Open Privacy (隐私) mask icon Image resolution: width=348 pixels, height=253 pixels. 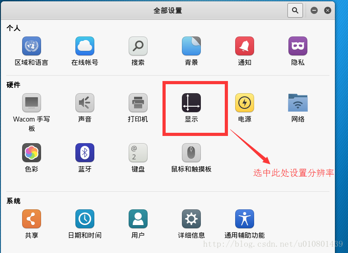(x=298, y=46)
